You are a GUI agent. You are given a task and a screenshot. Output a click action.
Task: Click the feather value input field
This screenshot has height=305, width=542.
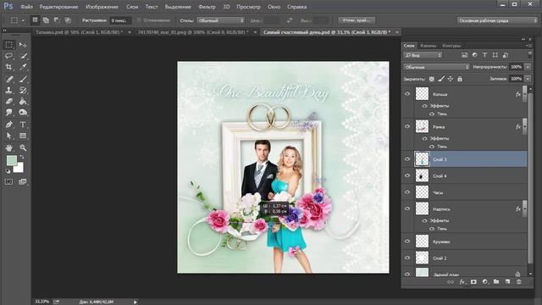click(120, 20)
